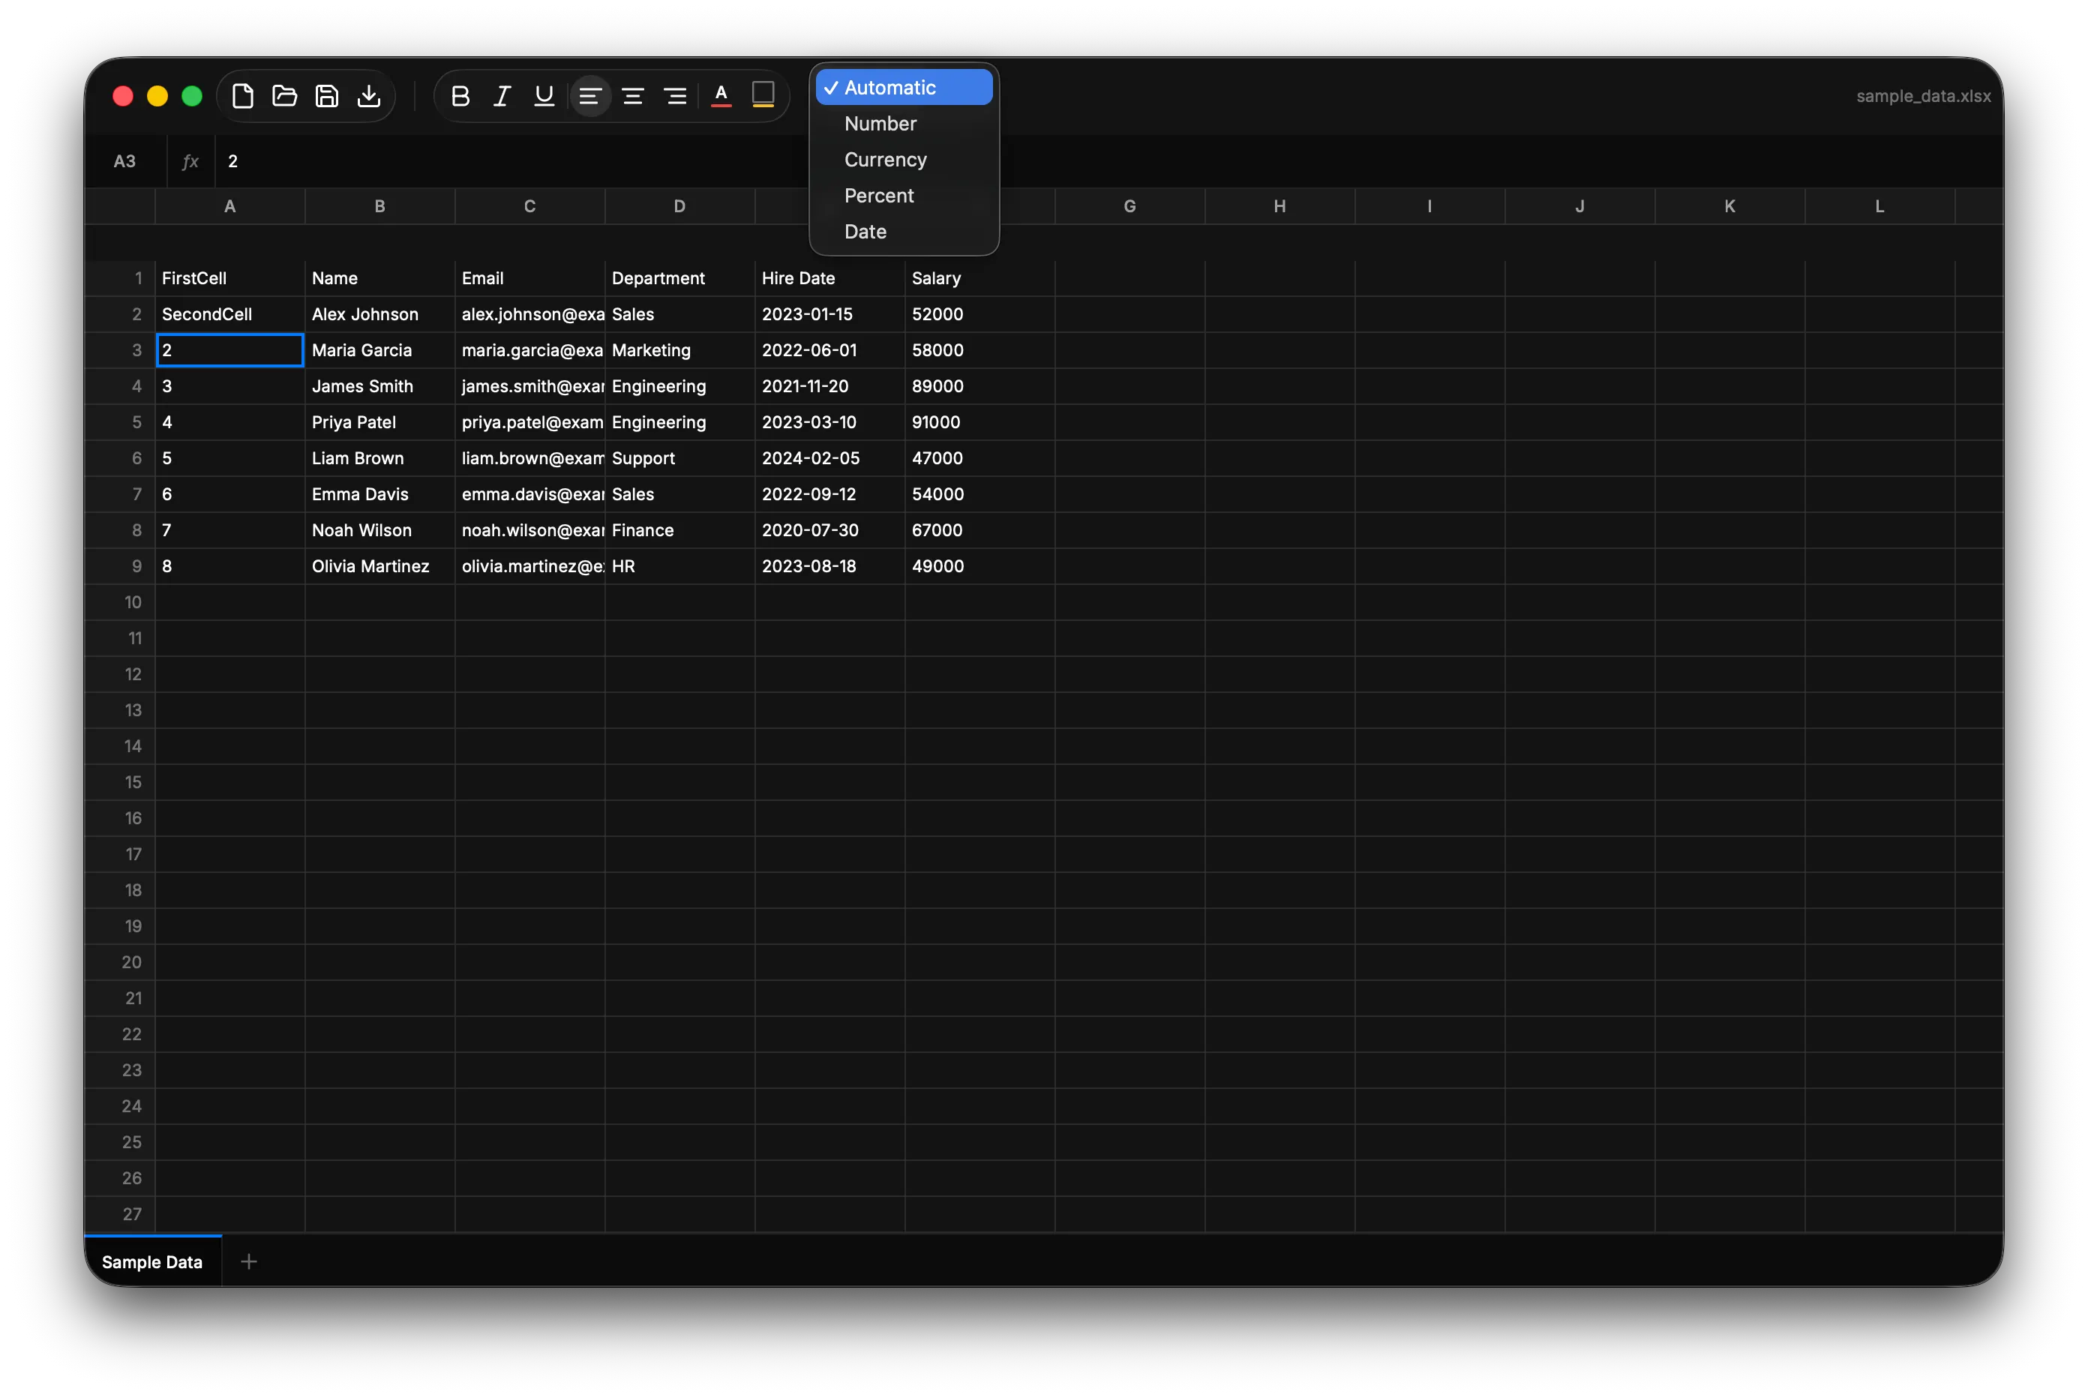Select the Priya Patel cell
The image size is (2088, 1398).
(x=379, y=421)
